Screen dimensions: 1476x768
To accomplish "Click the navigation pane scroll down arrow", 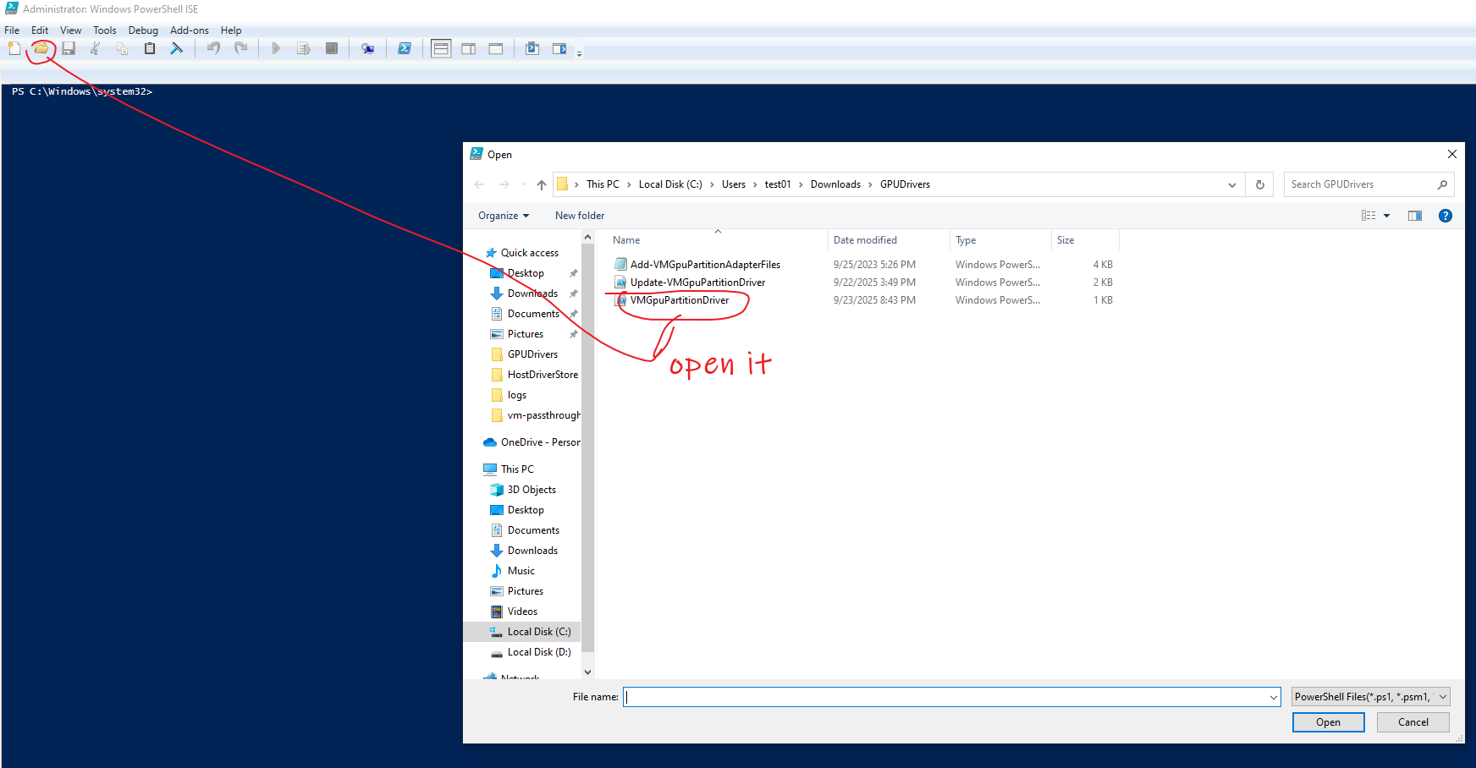I will click(588, 672).
